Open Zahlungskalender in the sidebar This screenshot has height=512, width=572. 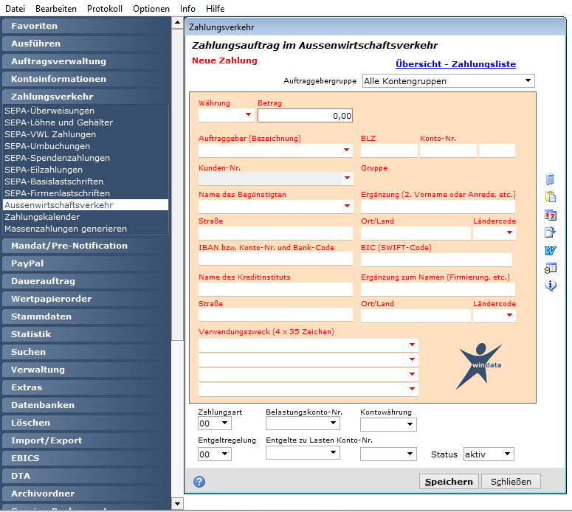(86, 217)
